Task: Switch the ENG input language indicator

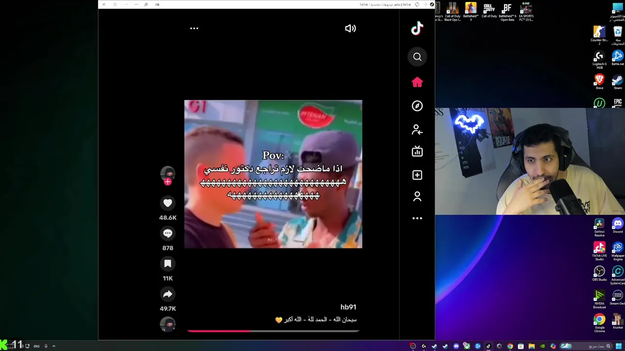Action: click(37, 346)
